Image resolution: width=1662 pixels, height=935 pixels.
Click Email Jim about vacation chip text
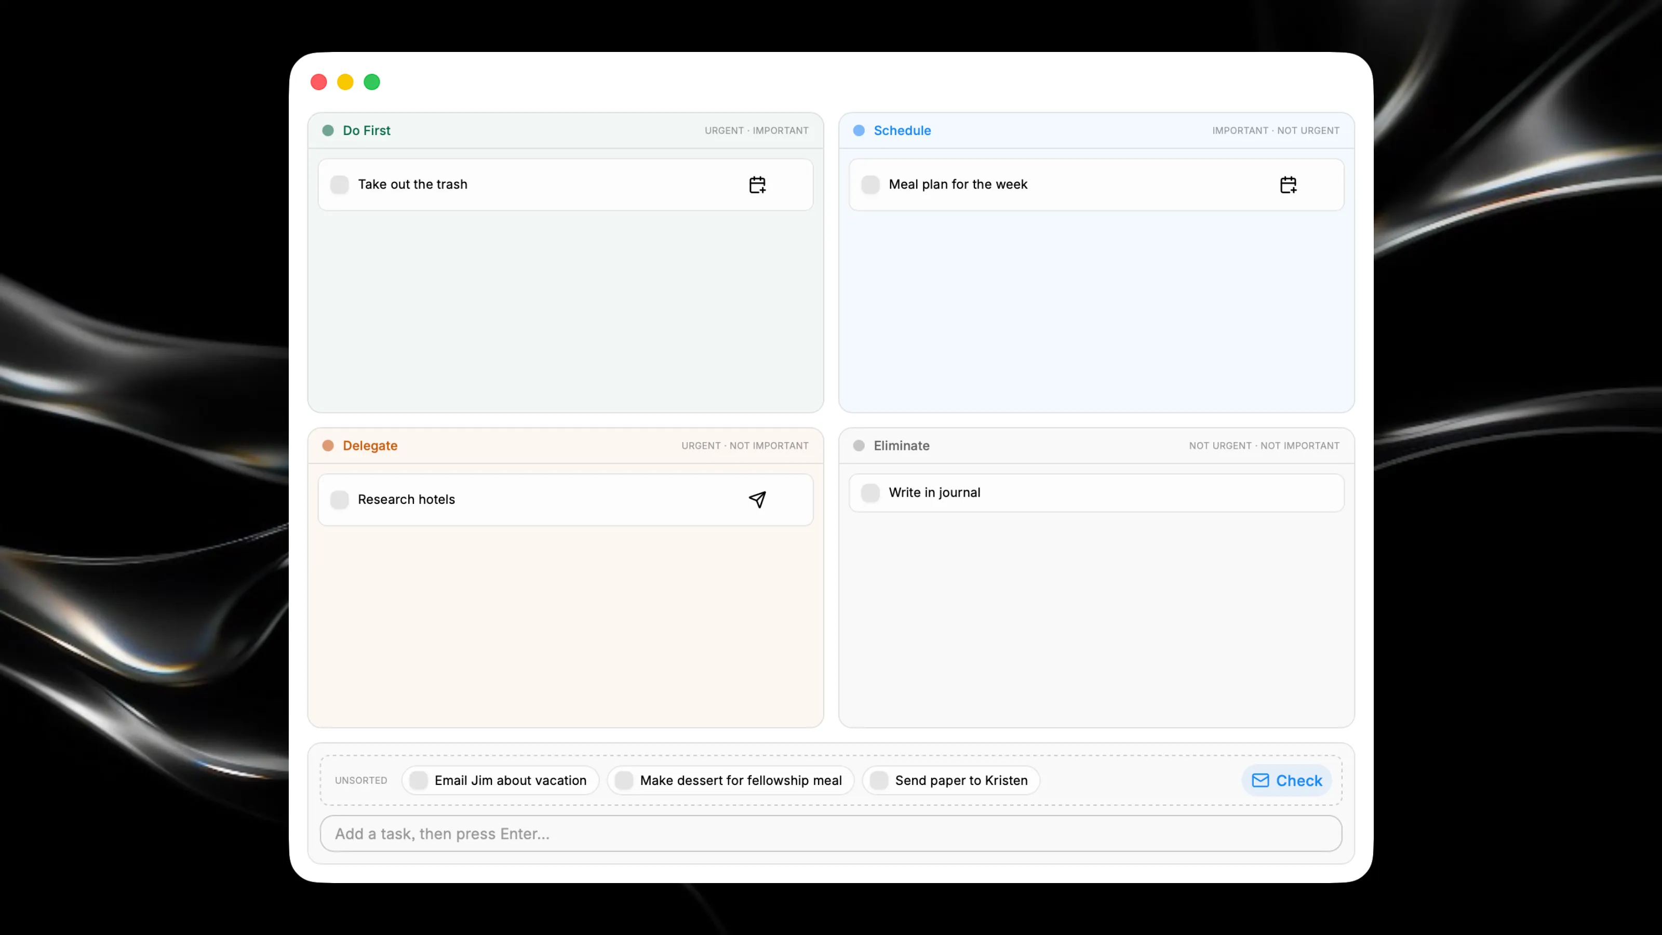coord(511,780)
